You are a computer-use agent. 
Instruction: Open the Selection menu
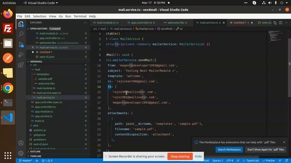pos(40,16)
